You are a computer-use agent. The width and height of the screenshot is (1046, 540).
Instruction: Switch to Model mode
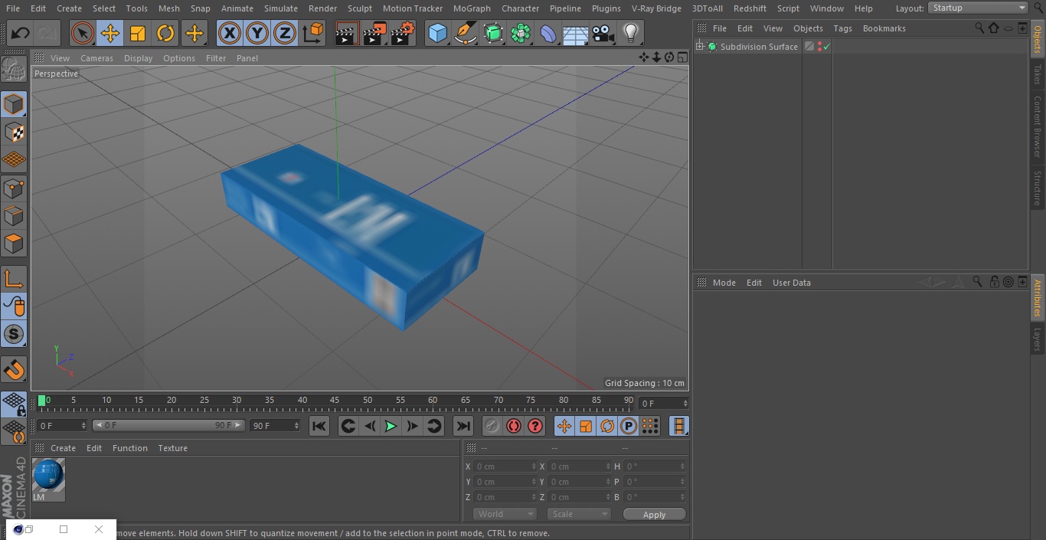click(14, 104)
